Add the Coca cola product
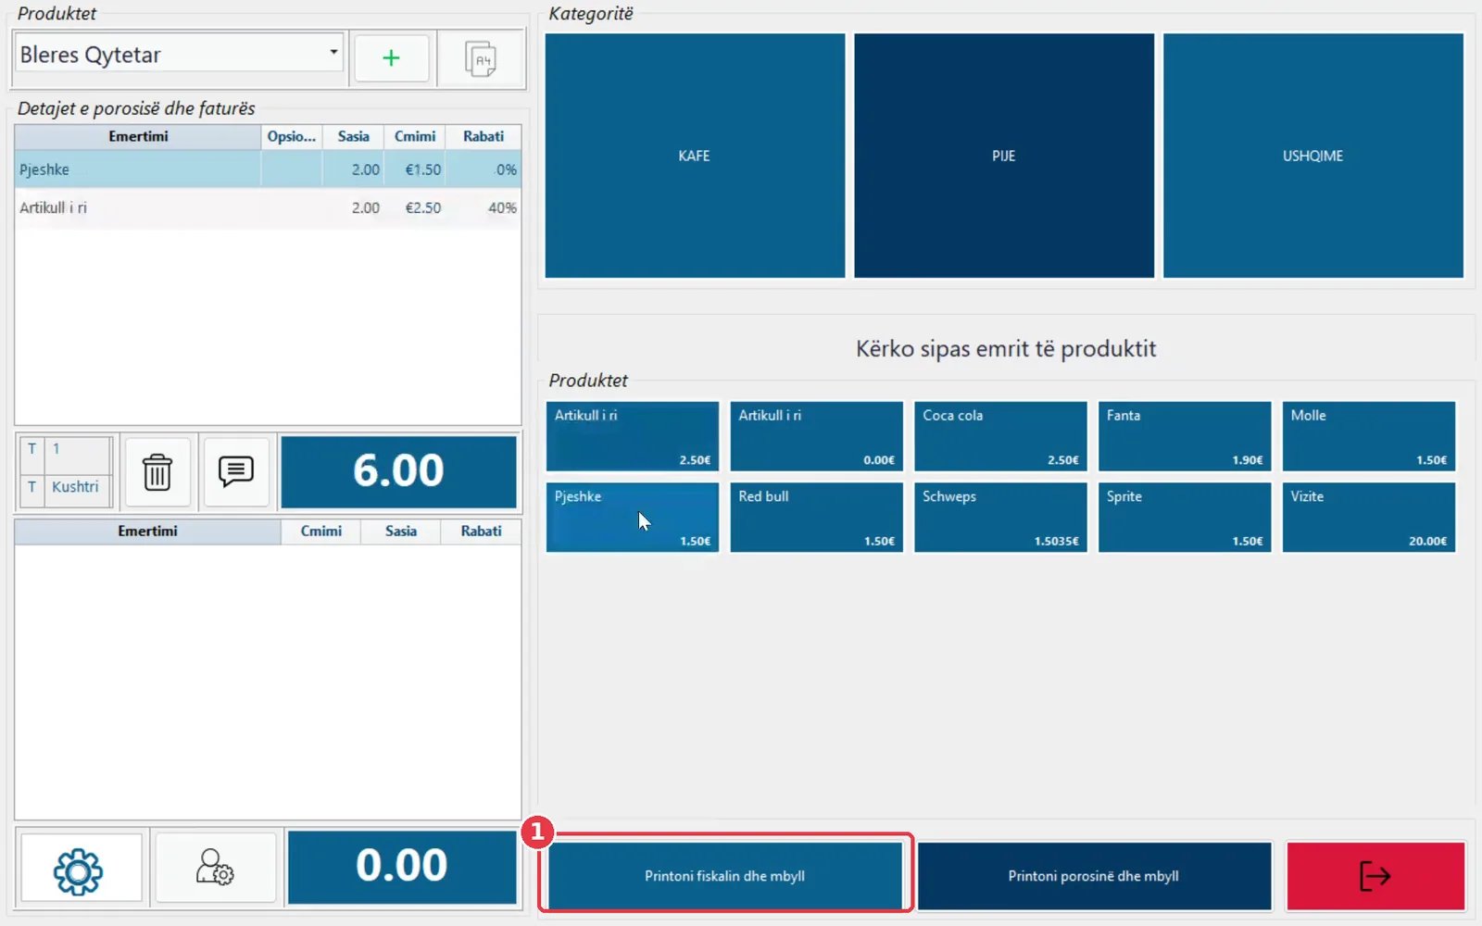 (1000, 436)
